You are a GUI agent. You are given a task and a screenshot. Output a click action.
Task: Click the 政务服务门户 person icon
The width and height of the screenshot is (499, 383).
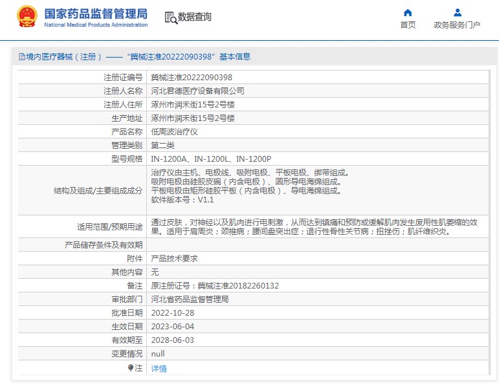[x=457, y=12]
